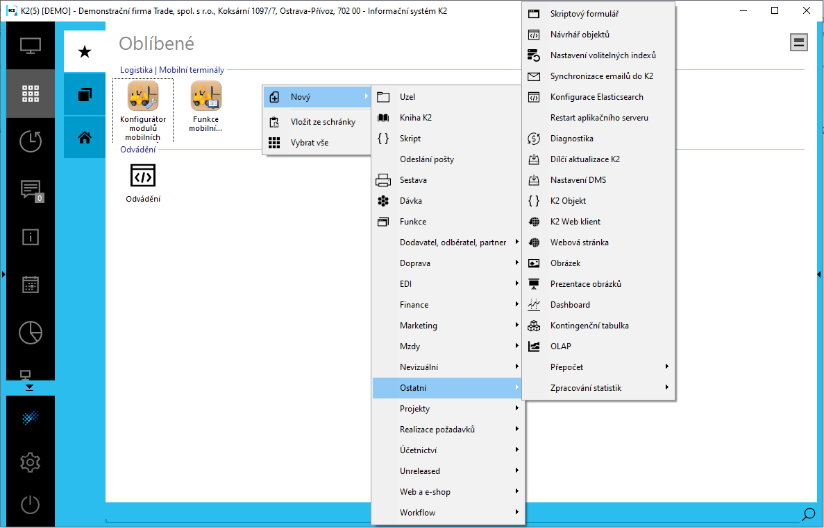Select the highlighted Ostatní entry

pos(446,388)
